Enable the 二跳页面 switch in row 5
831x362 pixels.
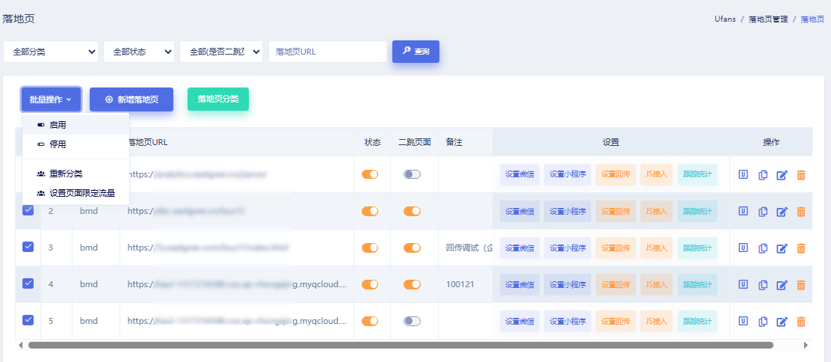(412, 321)
